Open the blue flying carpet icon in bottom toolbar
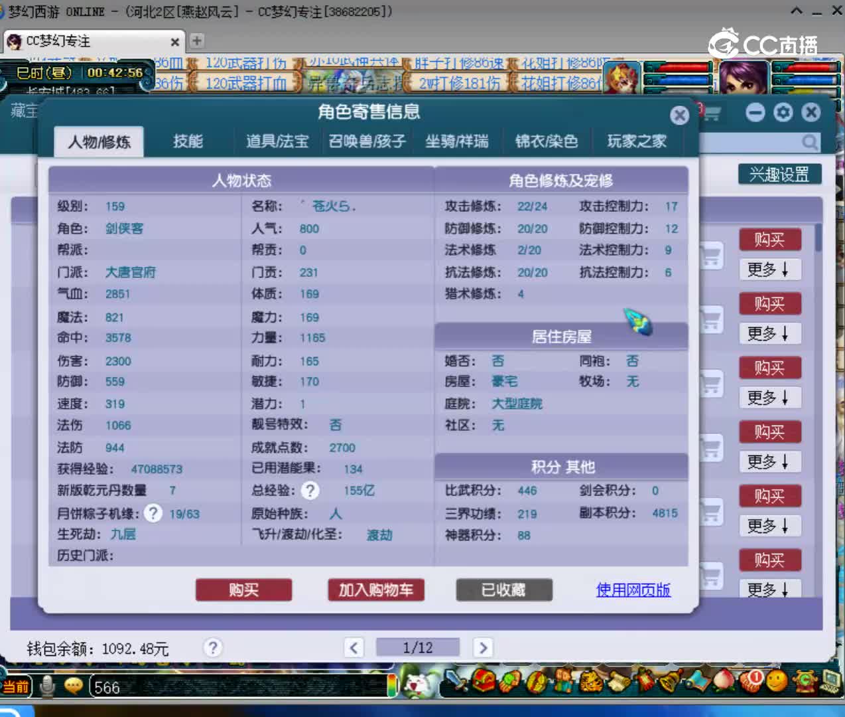 (x=698, y=681)
